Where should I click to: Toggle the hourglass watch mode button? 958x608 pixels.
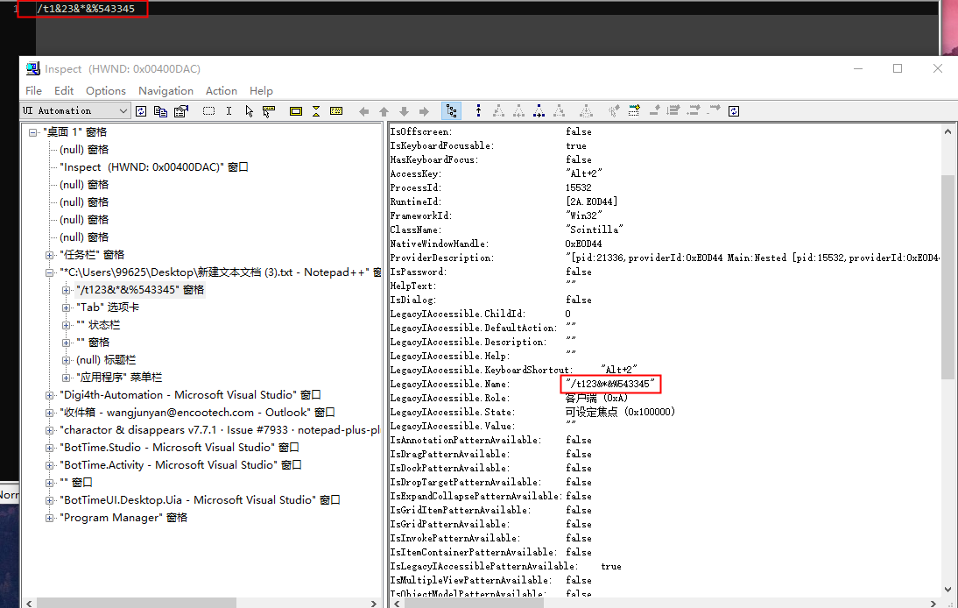316,110
